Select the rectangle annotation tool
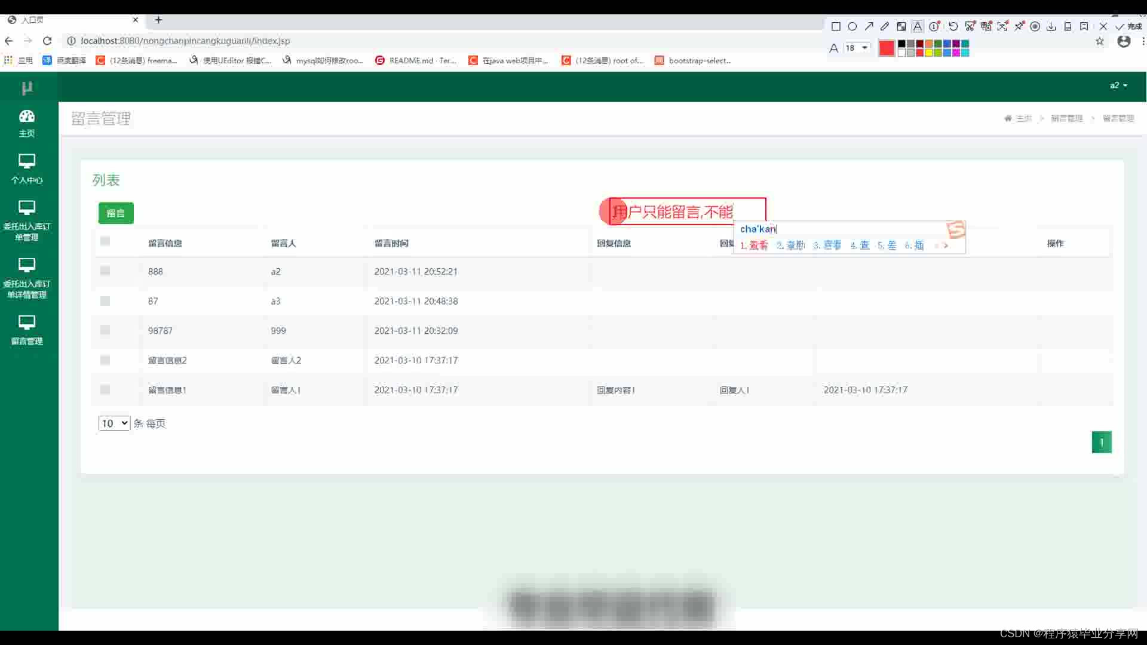The image size is (1147, 645). click(836, 26)
